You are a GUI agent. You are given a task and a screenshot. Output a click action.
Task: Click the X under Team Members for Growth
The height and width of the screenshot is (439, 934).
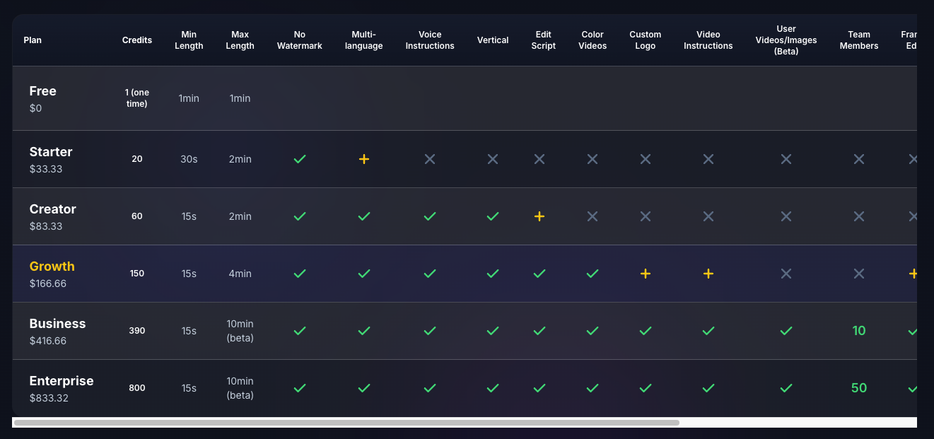pos(859,274)
